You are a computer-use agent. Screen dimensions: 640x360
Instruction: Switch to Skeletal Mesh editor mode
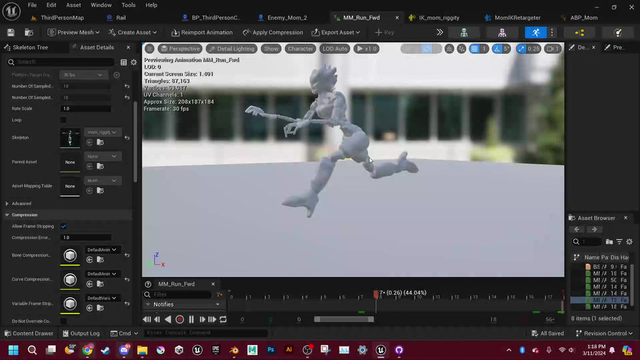[502, 33]
